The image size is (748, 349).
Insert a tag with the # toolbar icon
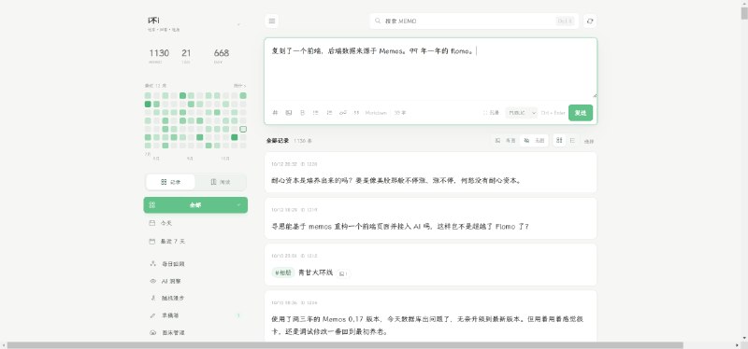tap(275, 113)
